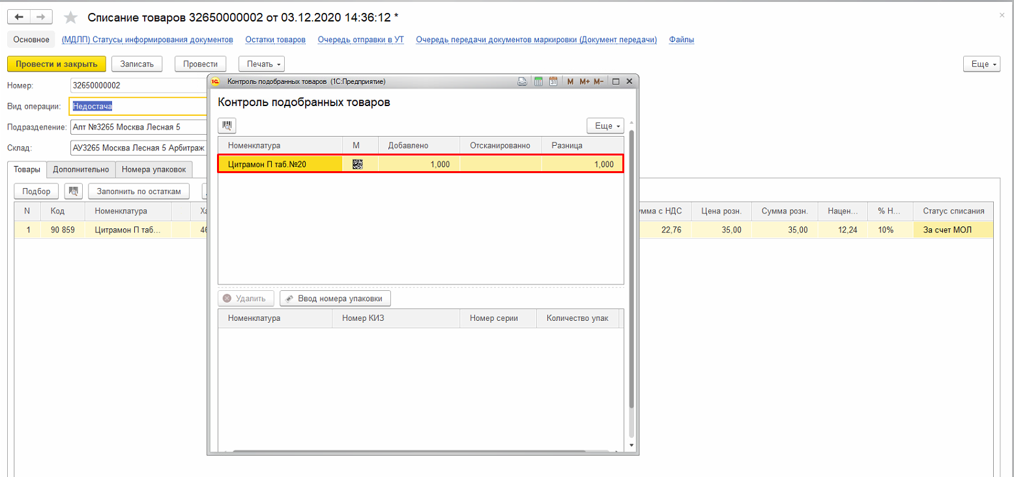Expand the main form Еще dropdown

tap(981, 64)
